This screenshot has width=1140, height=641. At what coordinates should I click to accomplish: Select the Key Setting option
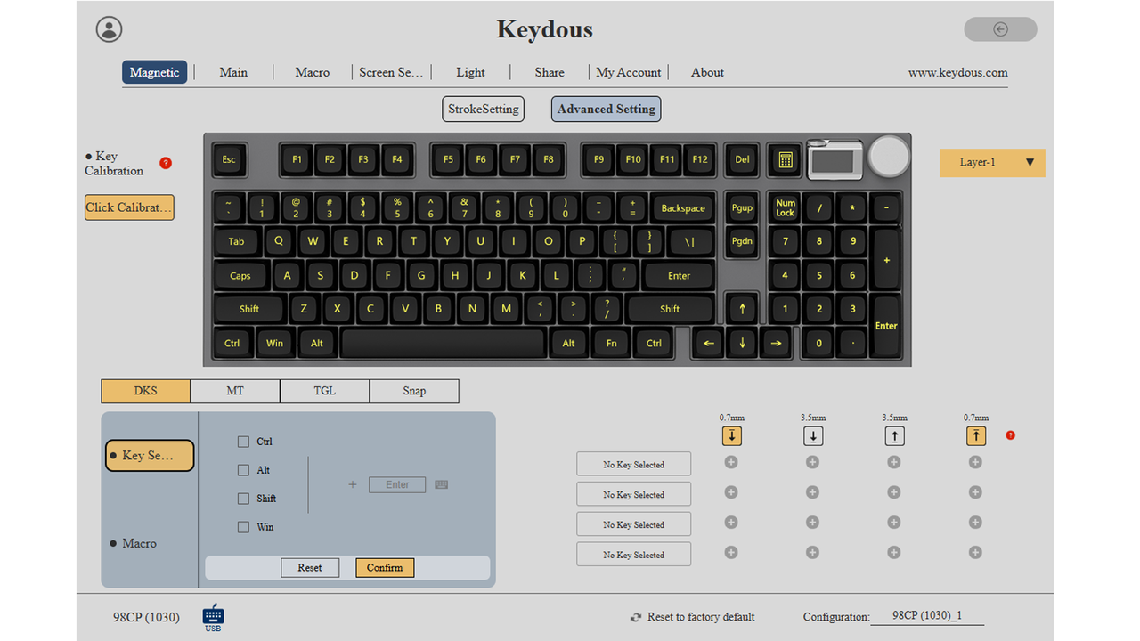pyautogui.click(x=150, y=455)
